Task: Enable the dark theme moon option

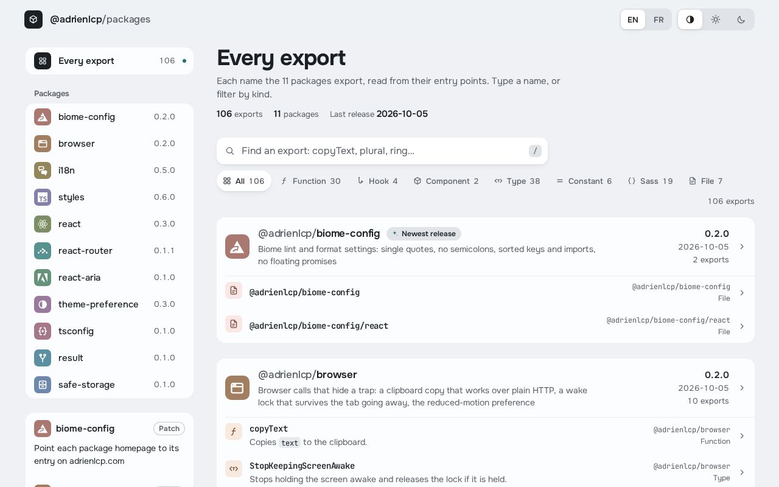Action: (741, 19)
